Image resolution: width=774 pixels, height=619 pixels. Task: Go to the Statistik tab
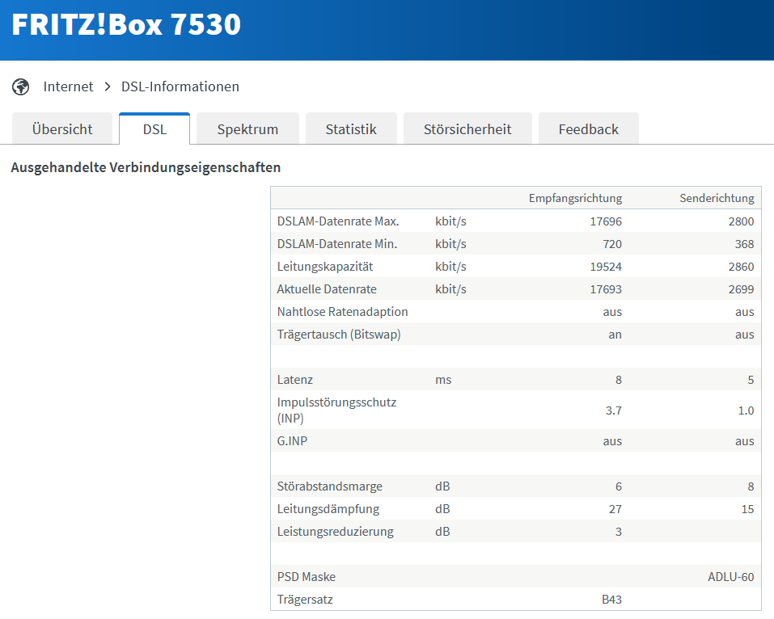click(351, 129)
